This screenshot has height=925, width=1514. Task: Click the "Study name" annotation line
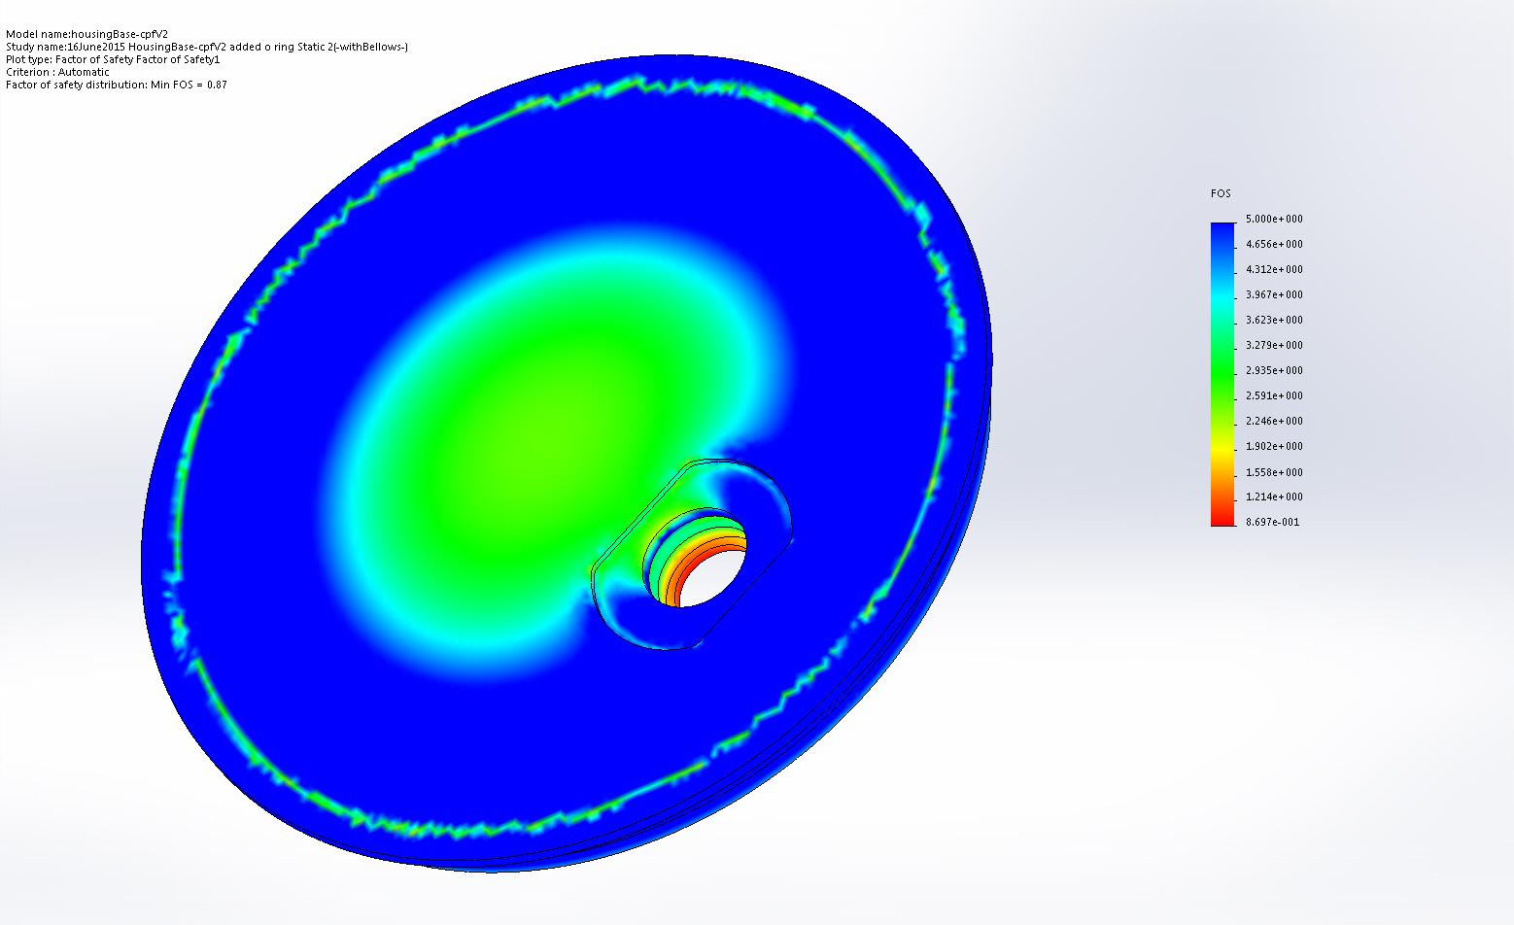pyautogui.click(x=207, y=47)
